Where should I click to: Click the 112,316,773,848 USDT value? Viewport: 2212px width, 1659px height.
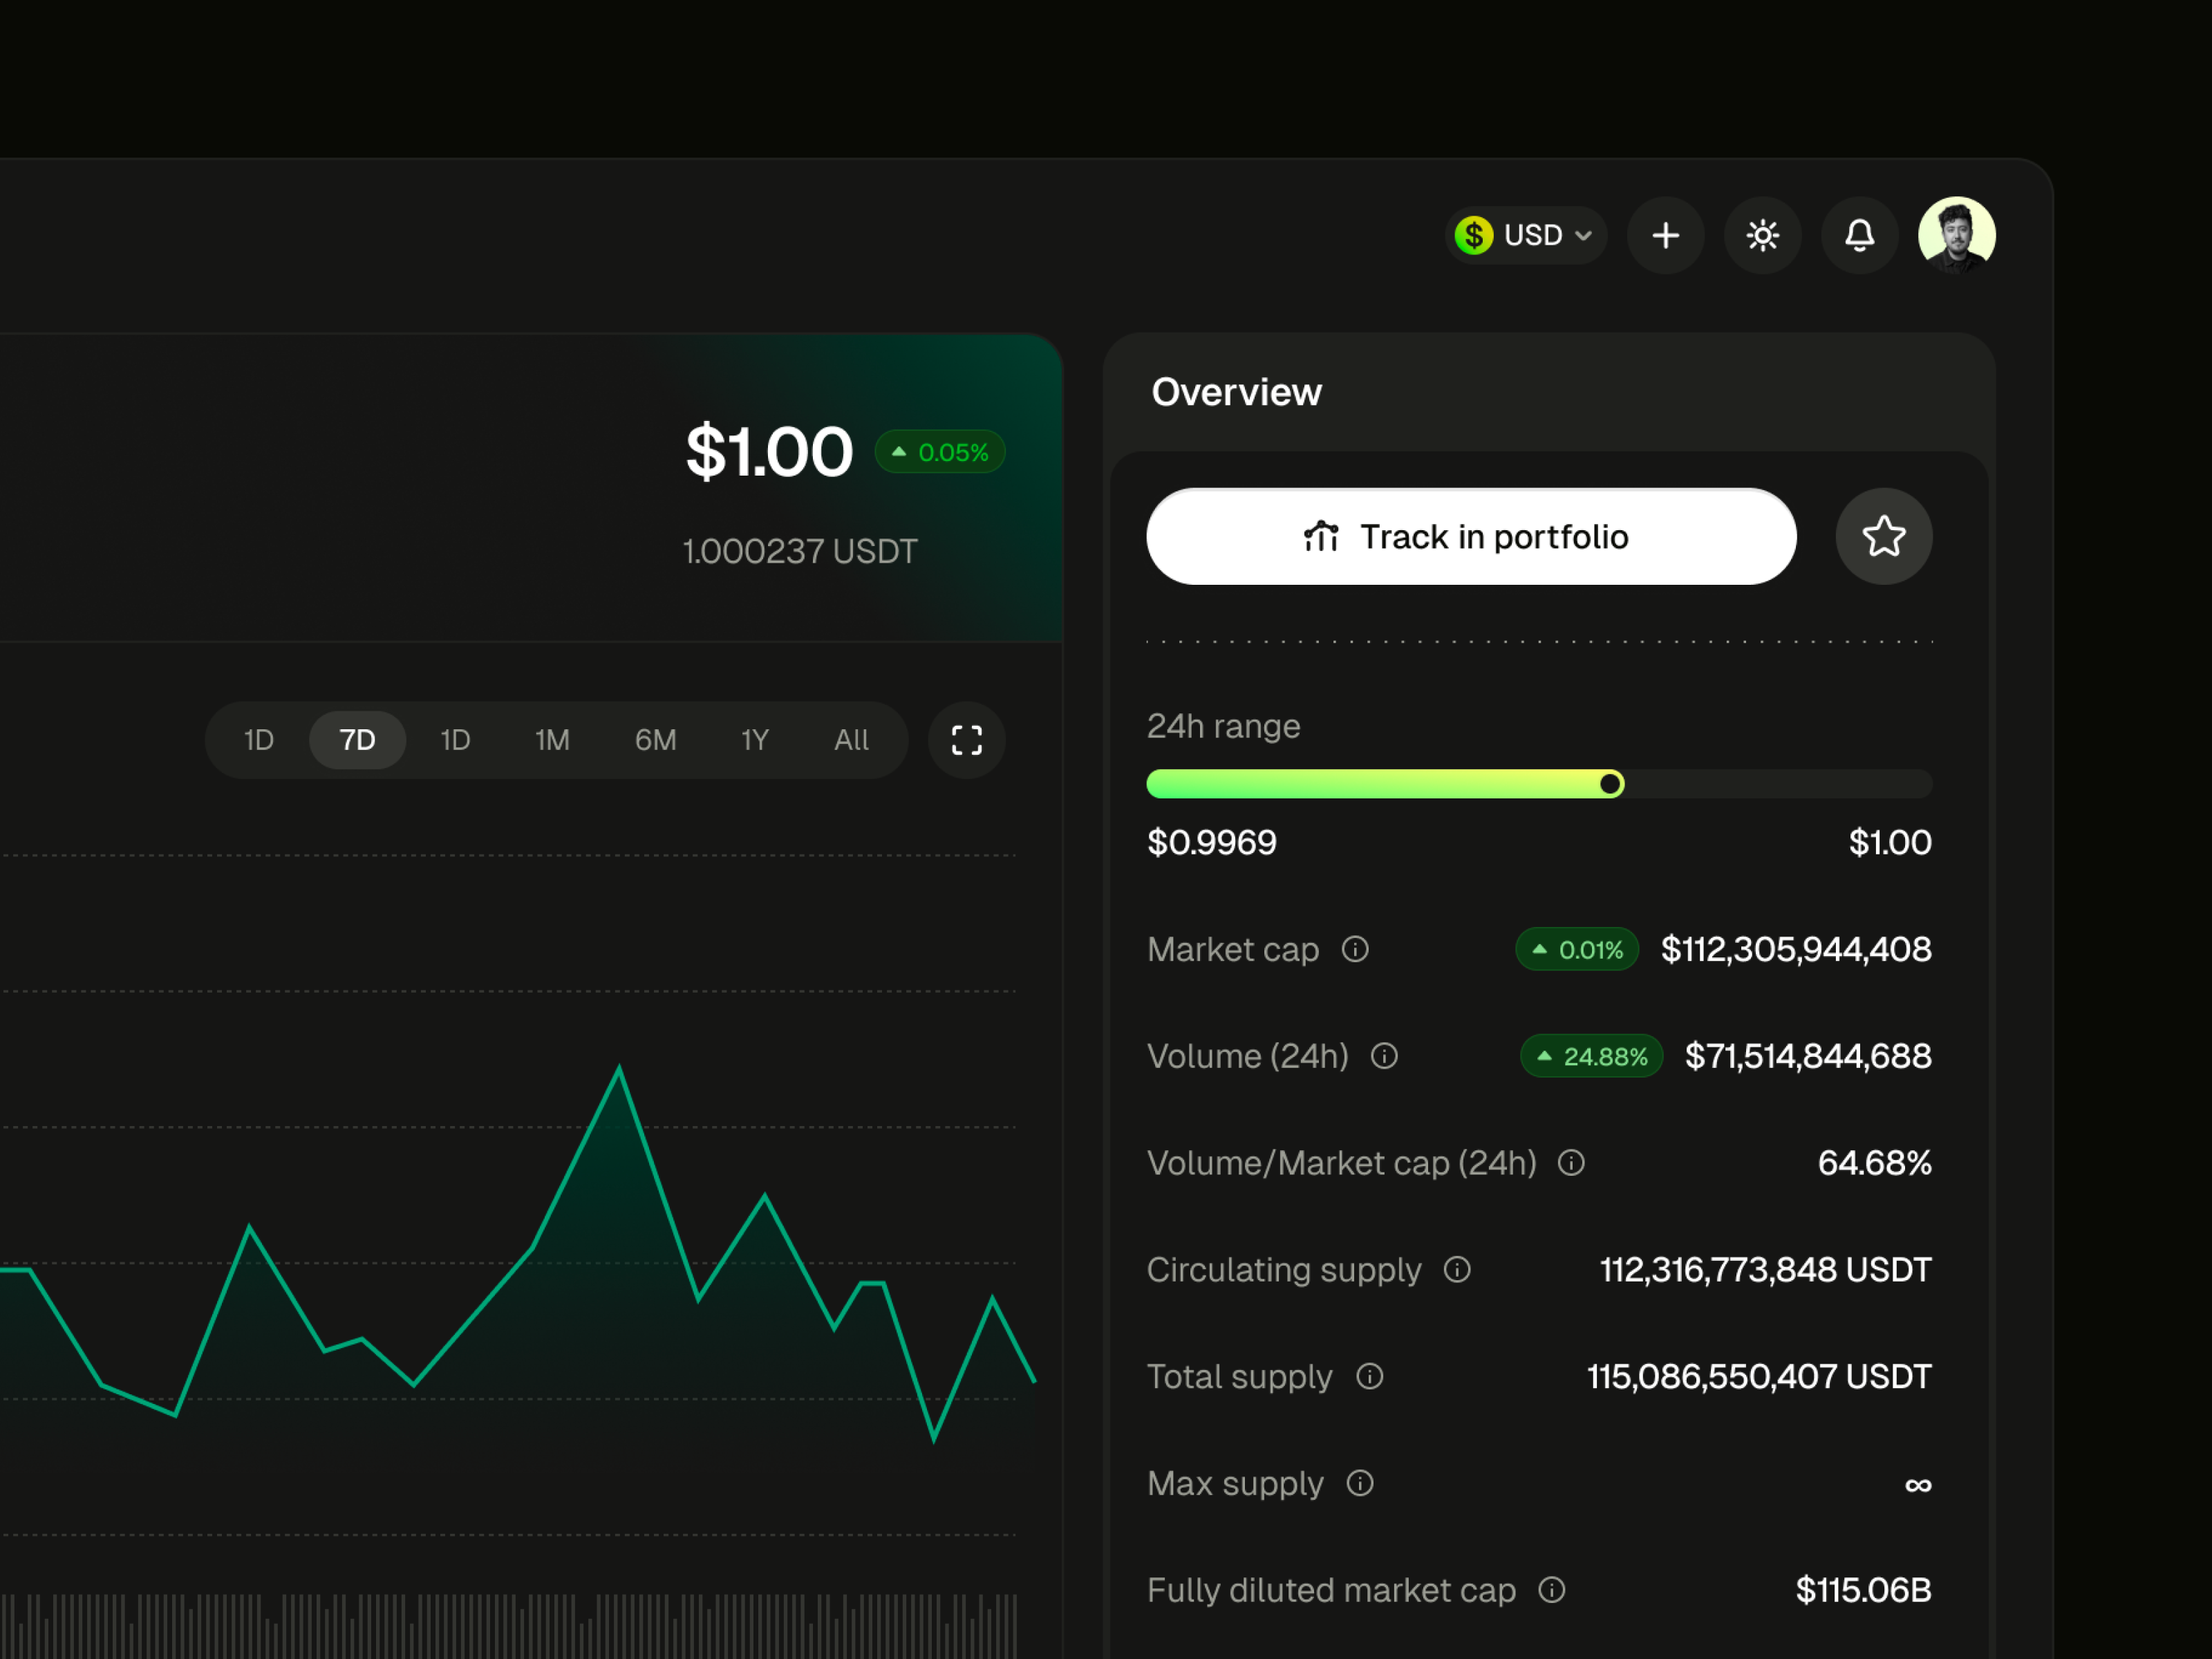point(1765,1269)
